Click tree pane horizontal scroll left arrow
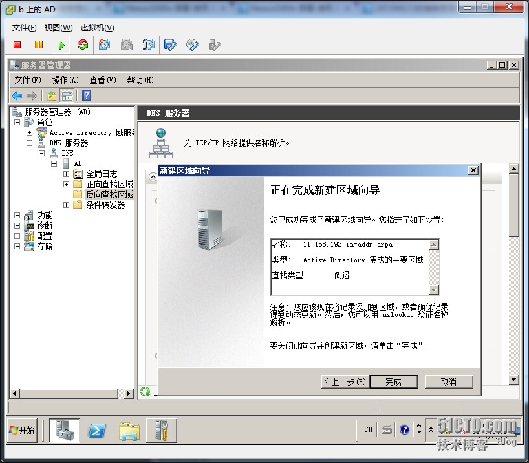 [14, 393]
